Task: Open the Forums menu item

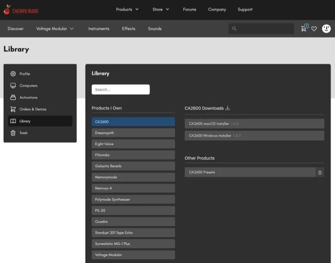Action: (x=190, y=10)
